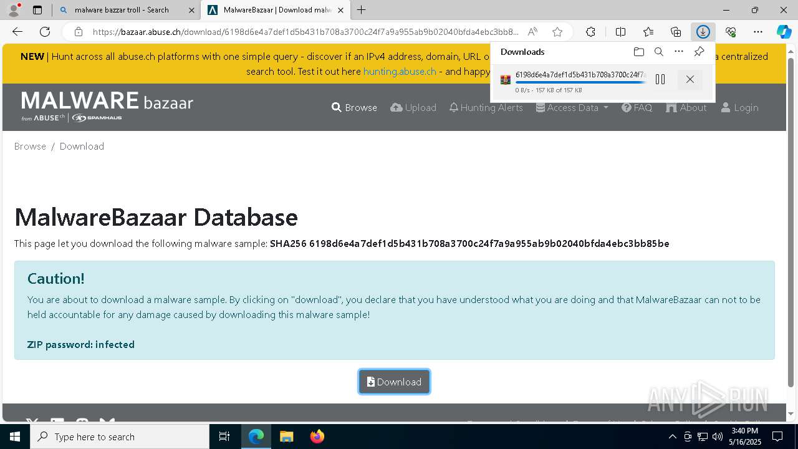Open the Browse nav item
The width and height of the screenshot is (798, 449).
click(x=354, y=107)
